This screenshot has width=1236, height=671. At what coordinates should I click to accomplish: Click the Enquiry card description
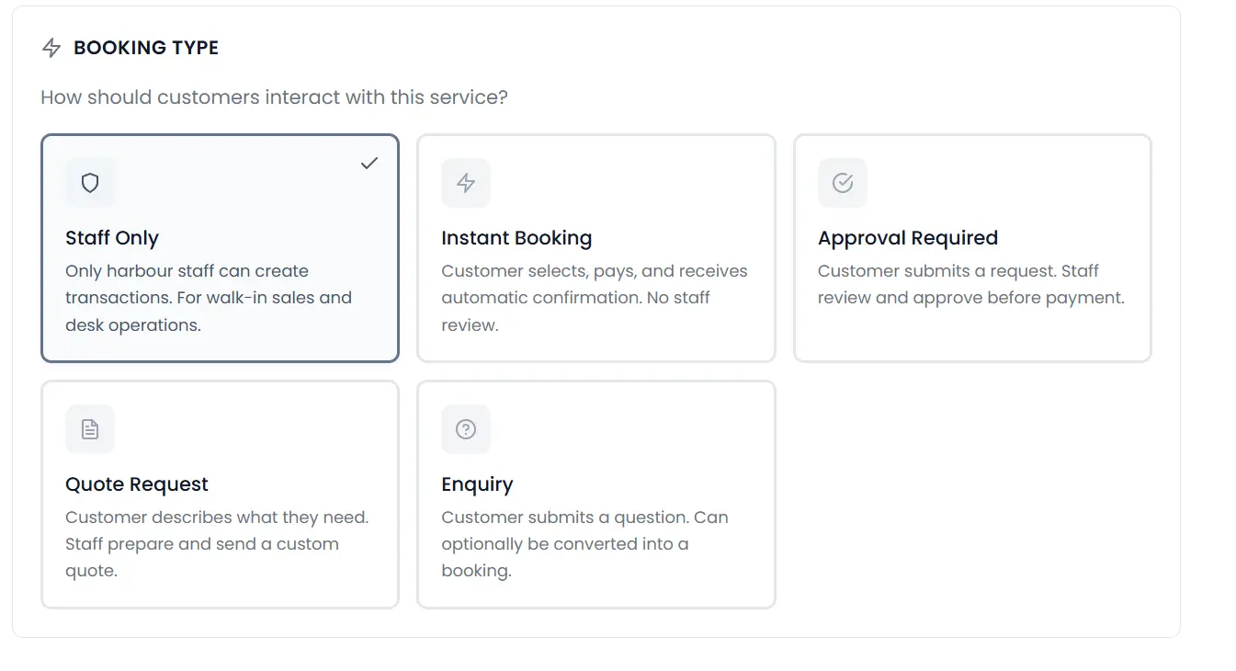(x=584, y=543)
